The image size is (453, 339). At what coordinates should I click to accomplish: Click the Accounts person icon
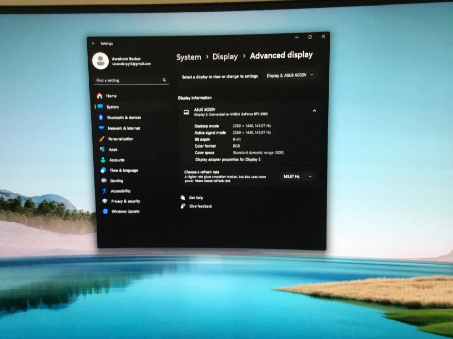(103, 160)
